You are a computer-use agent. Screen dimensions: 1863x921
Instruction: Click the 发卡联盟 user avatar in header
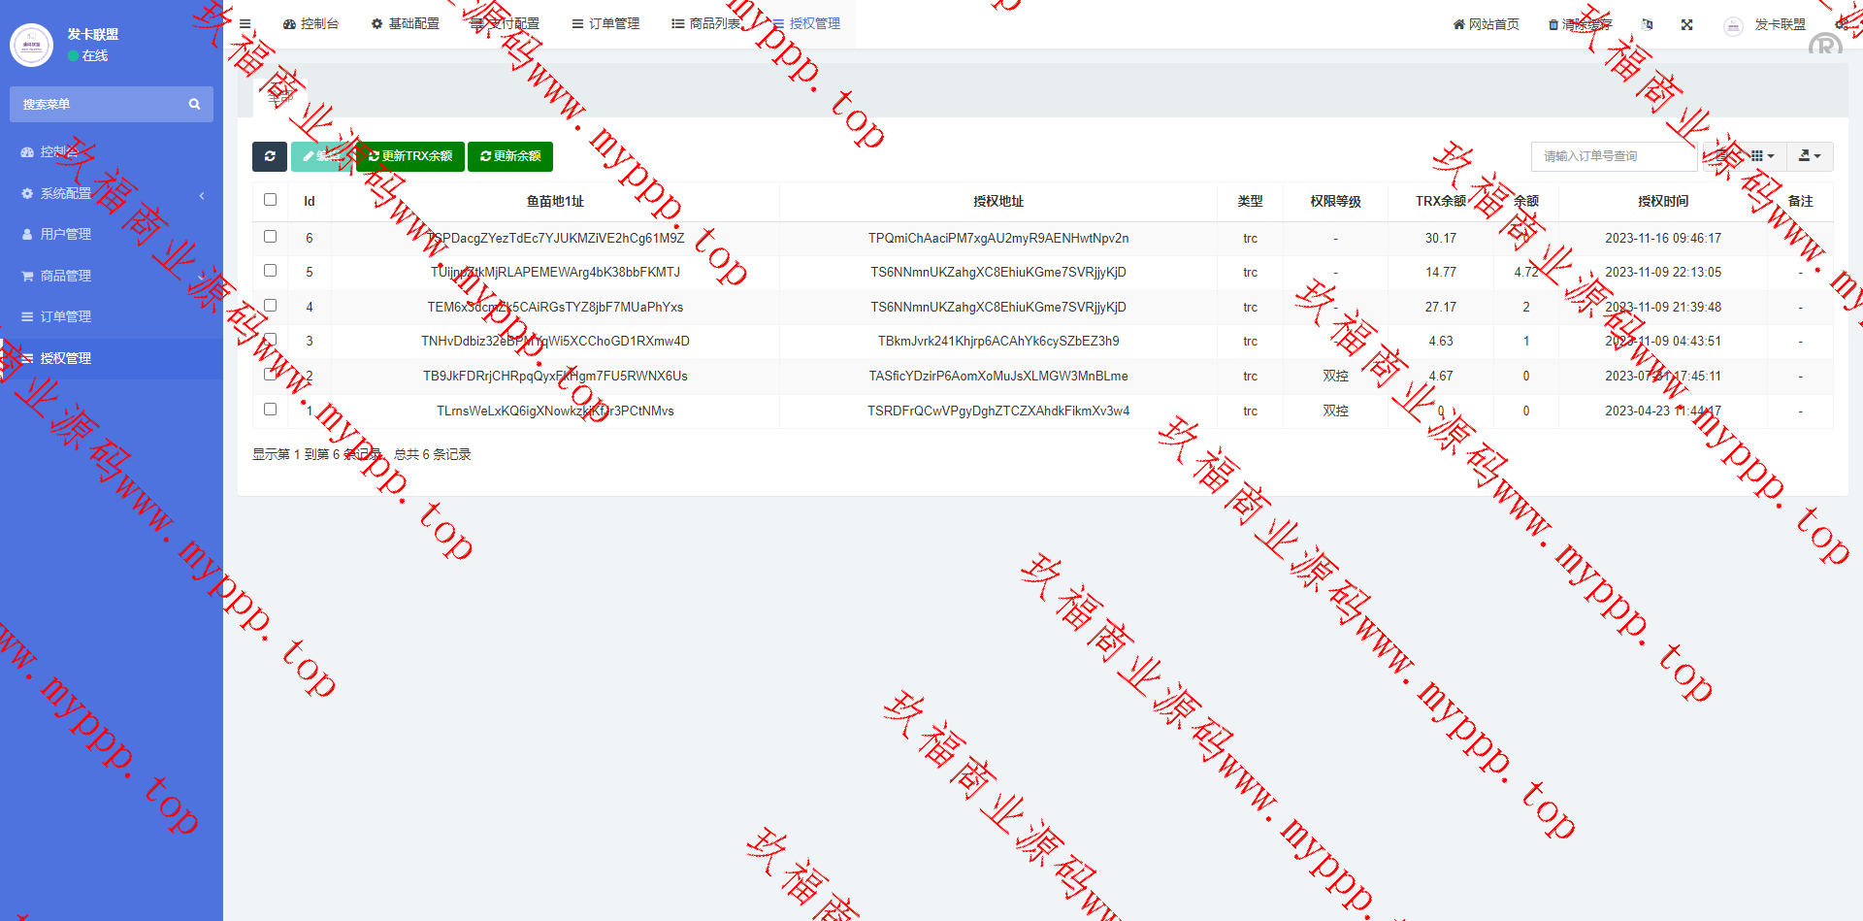[1733, 26]
